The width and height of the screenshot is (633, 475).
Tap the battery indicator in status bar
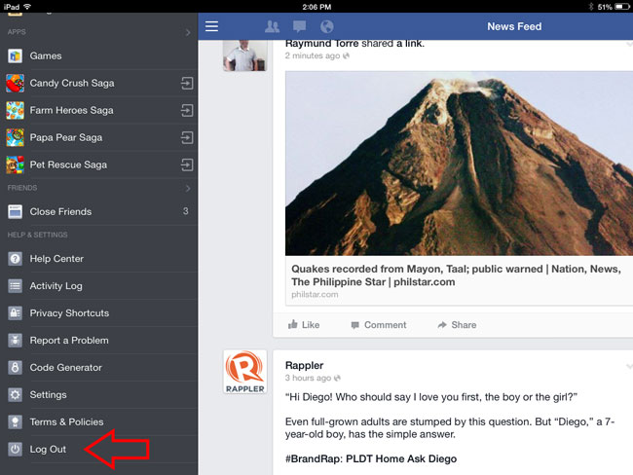[x=622, y=7]
